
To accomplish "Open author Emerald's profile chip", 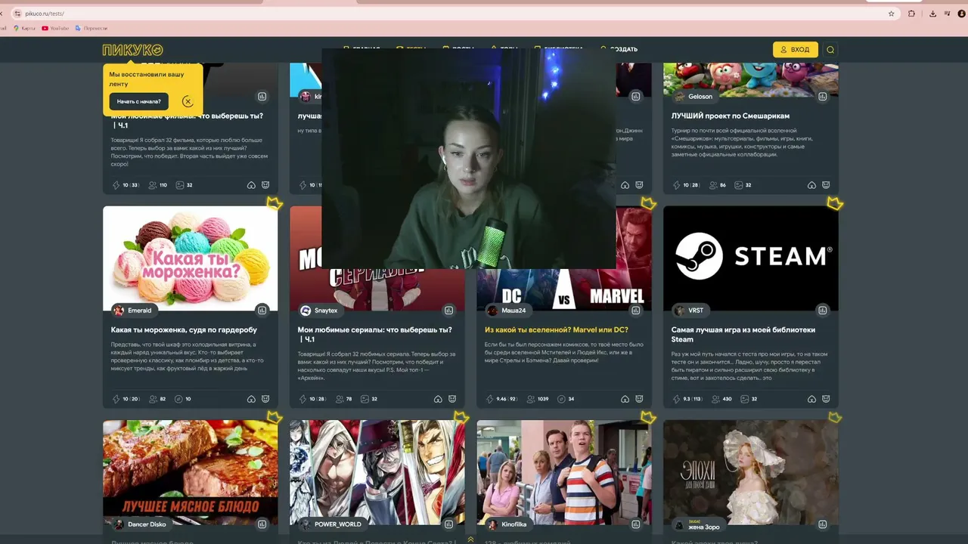I will tap(133, 311).
